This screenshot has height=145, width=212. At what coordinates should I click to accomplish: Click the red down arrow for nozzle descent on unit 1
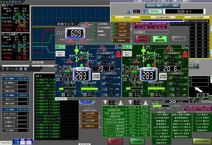pos(81,59)
